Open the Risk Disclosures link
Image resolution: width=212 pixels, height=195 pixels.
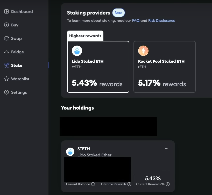(x=161, y=20)
